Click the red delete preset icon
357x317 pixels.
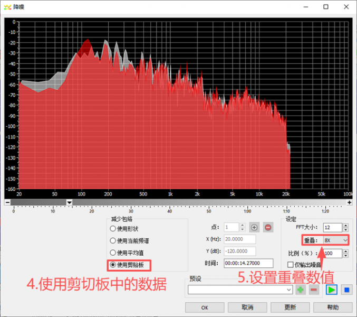(314, 290)
